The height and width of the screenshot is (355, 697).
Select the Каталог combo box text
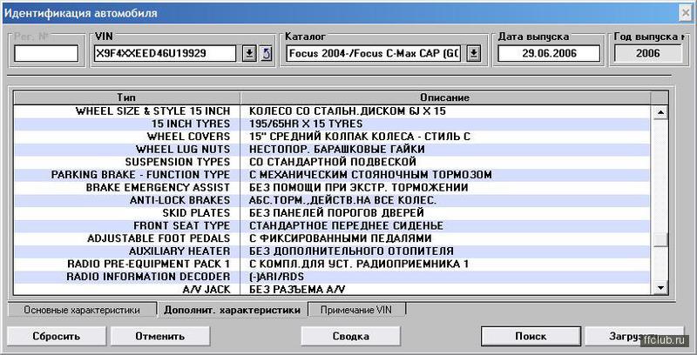click(x=374, y=54)
